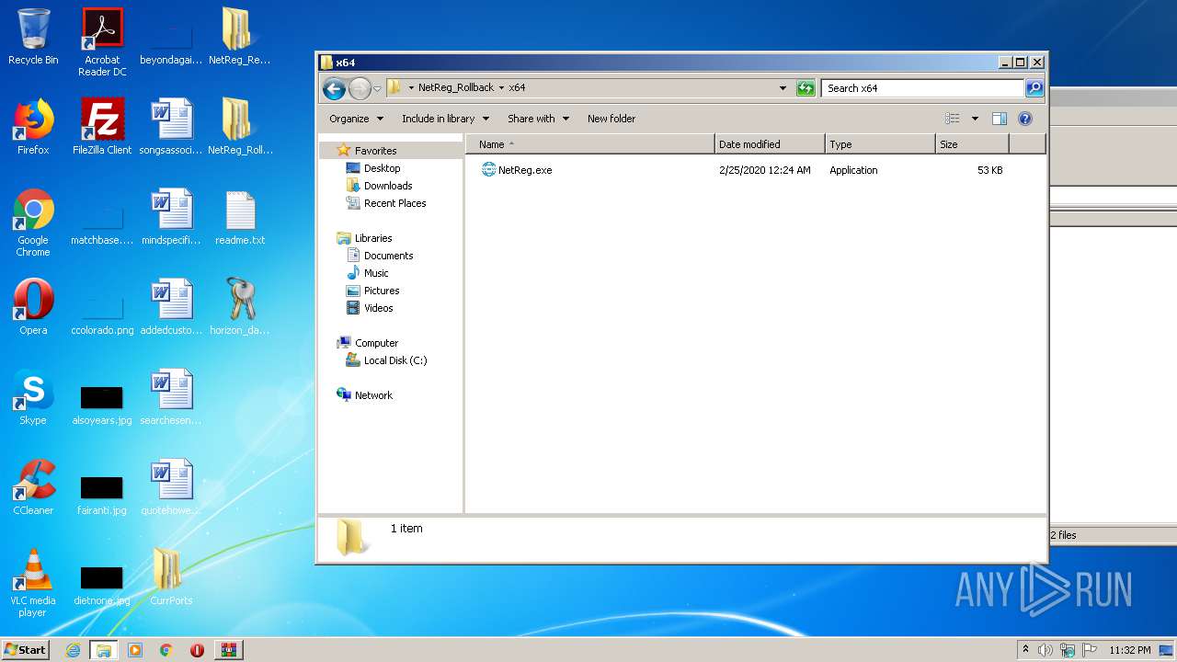Select FileZilla Client desktop icon

coord(102,127)
